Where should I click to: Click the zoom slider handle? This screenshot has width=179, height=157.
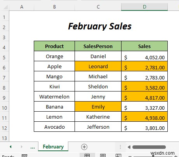(x=153, y=156)
